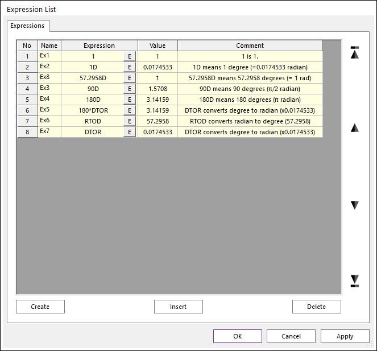This screenshot has height=351, width=377.
Task: Click the value 3.14159 in Ex4 row
Action: coord(158,100)
